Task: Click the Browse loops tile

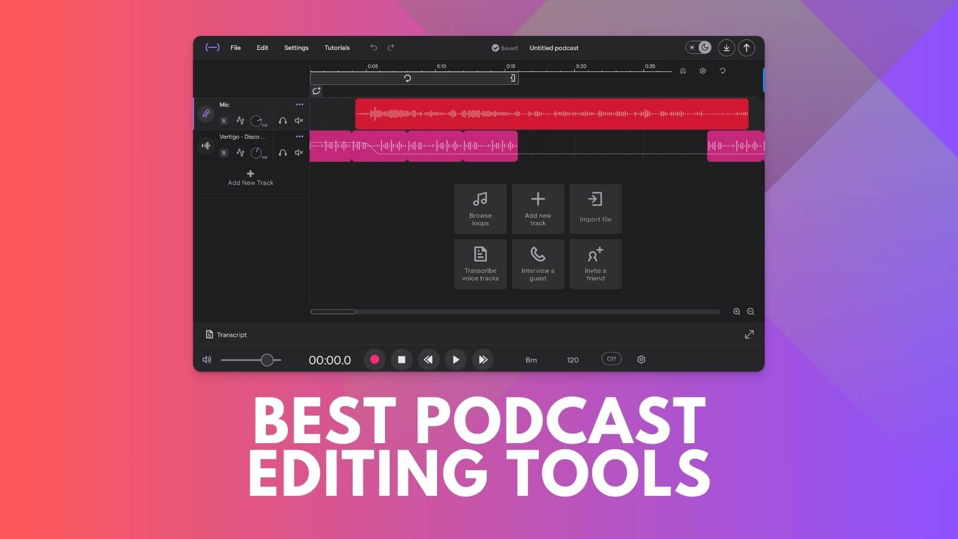Action: click(x=480, y=208)
